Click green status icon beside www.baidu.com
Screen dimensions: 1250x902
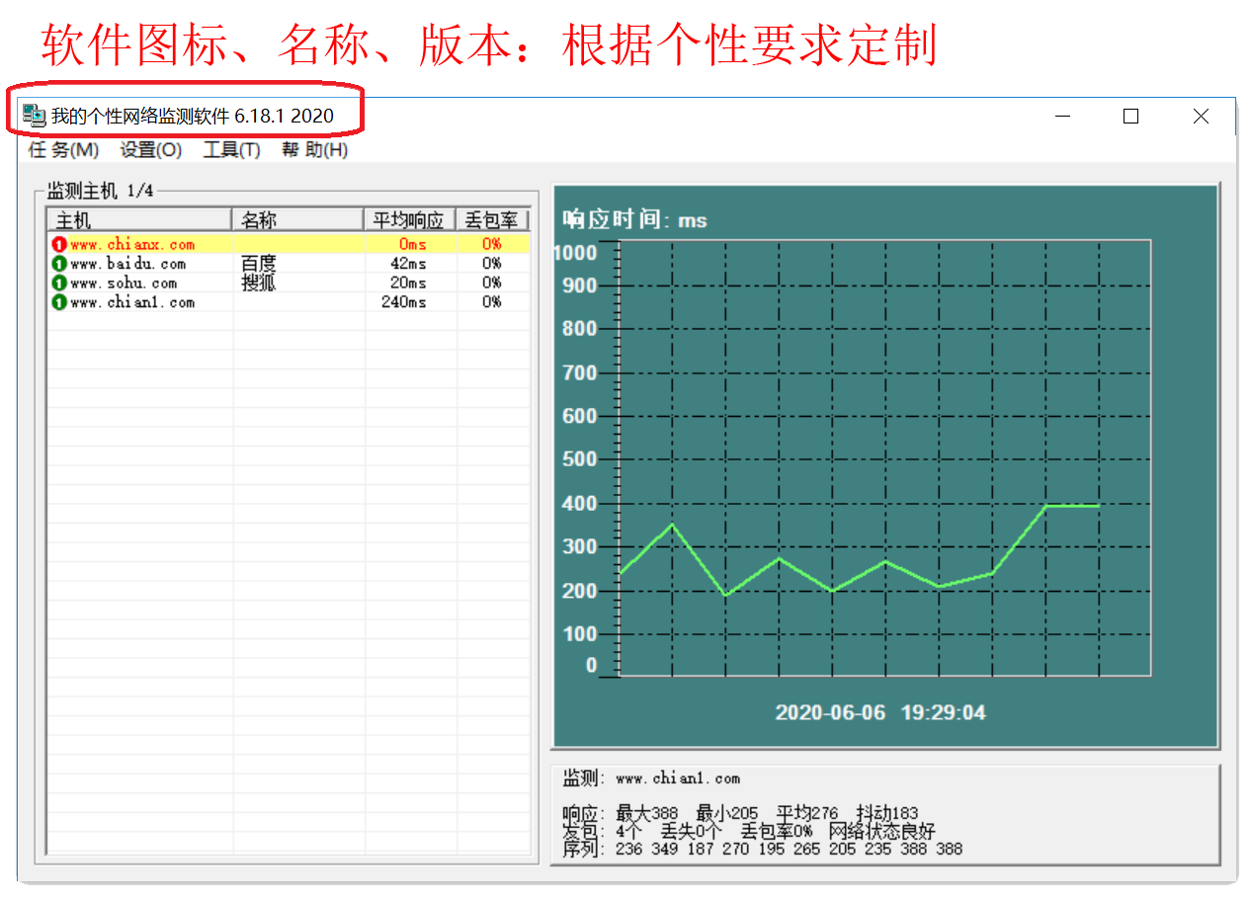coord(58,264)
